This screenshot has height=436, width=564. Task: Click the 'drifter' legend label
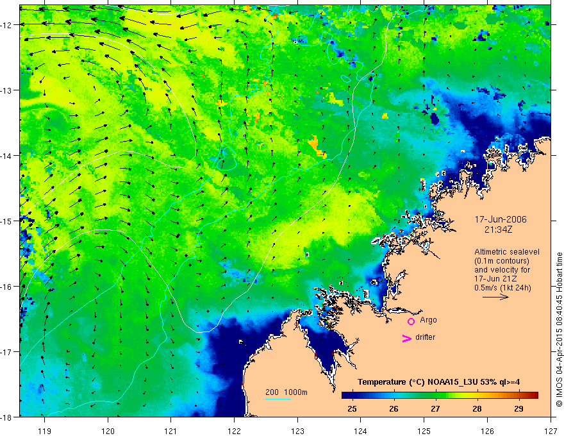coord(425,337)
